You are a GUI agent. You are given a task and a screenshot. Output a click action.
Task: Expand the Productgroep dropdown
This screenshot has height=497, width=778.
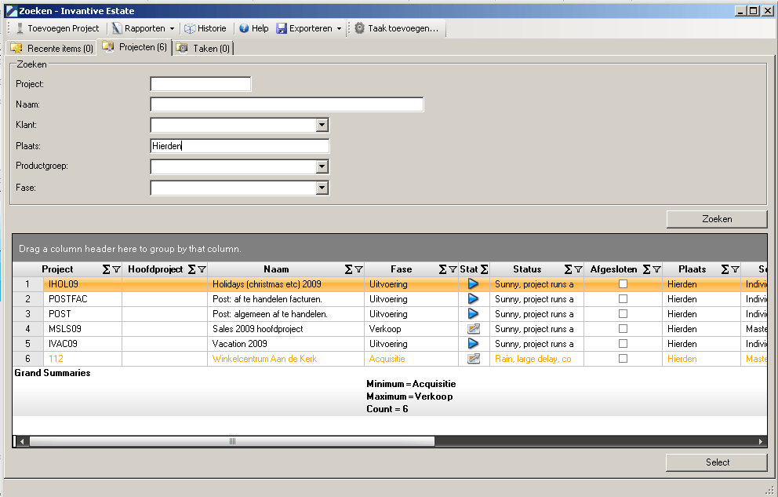tap(322, 166)
